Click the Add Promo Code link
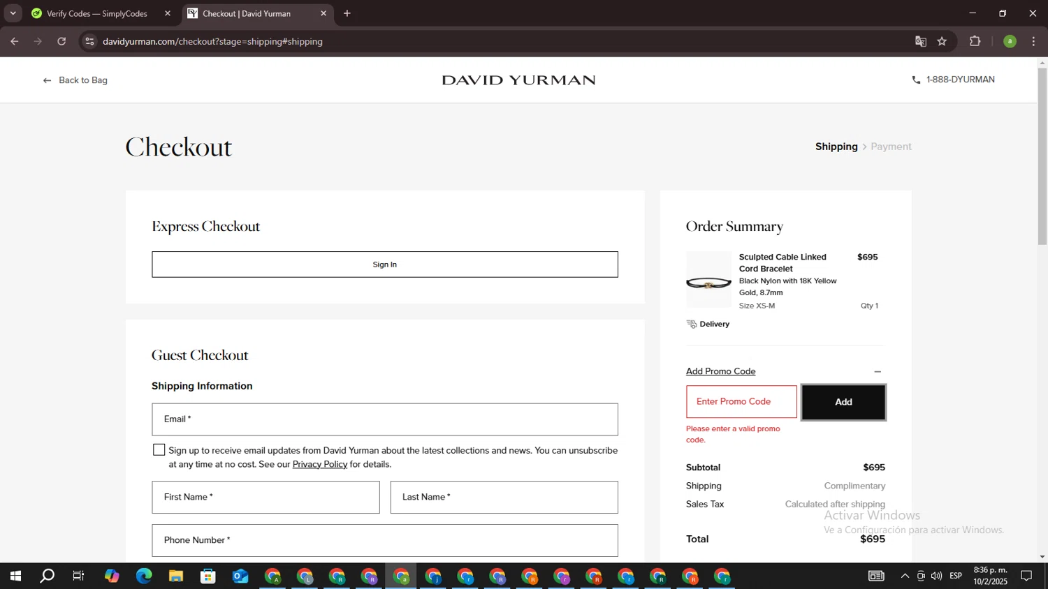 click(720, 371)
